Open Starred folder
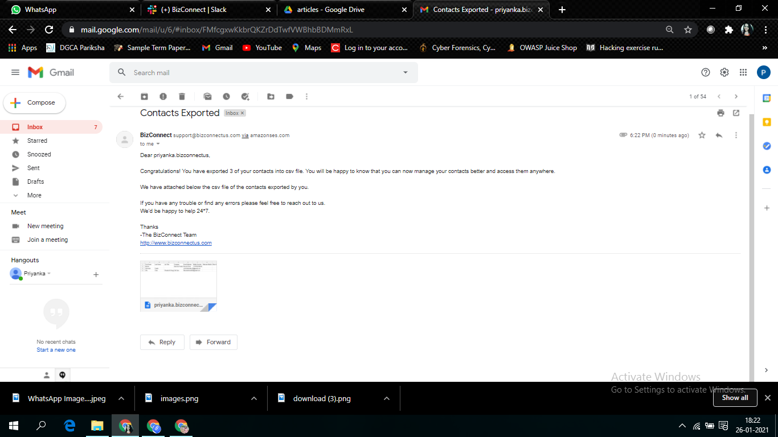This screenshot has height=437, width=778. click(51, 141)
